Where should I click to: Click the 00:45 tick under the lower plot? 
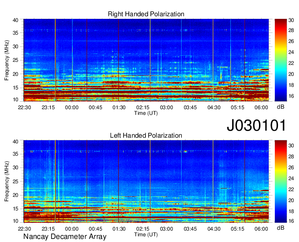[95, 229]
